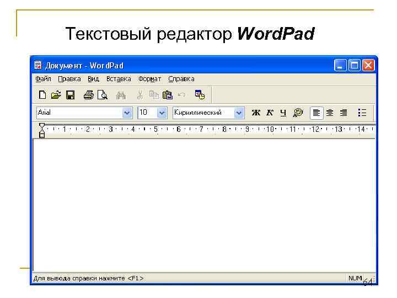Viewport: 397px width, 298px height.
Task: Click the WordPad icon in title bar
Action: point(38,65)
